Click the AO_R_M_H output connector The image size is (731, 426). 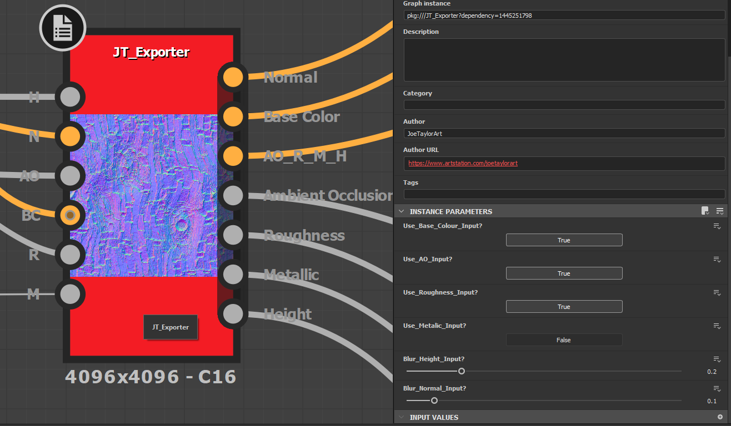pyautogui.click(x=233, y=156)
